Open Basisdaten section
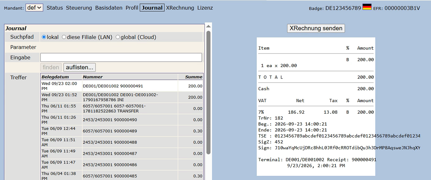The height and width of the screenshot is (180, 431). point(109,8)
